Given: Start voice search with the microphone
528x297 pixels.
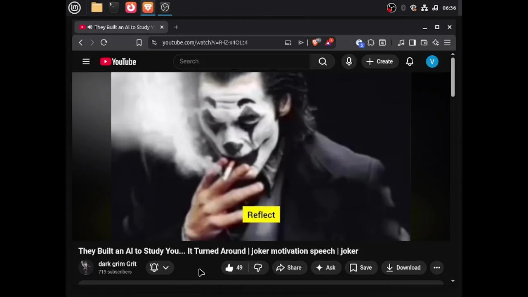Looking at the screenshot, I should click(x=349, y=61).
